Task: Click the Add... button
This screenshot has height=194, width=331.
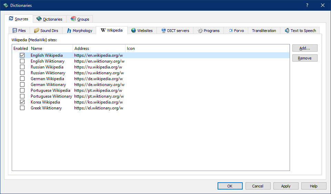Action: coord(305,48)
